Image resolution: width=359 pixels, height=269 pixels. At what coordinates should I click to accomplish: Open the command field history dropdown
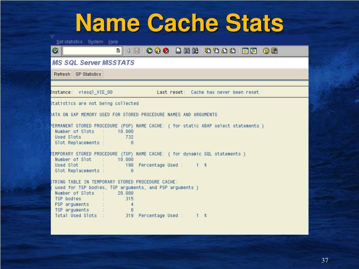pyautogui.click(x=118, y=50)
